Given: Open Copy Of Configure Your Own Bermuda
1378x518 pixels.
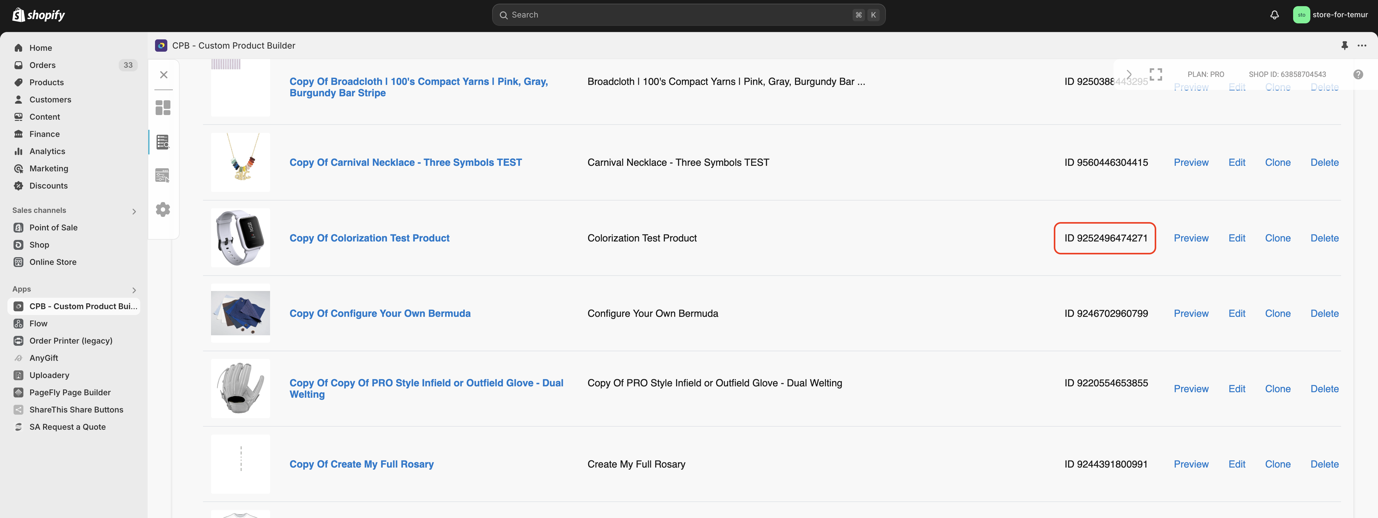Looking at the screenshot, I should 380,313.
